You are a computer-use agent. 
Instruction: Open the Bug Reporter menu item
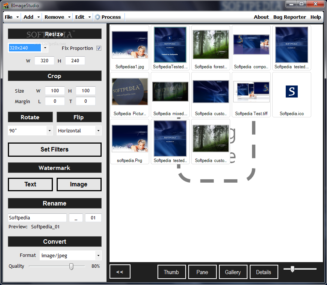[x=289, y=17]
